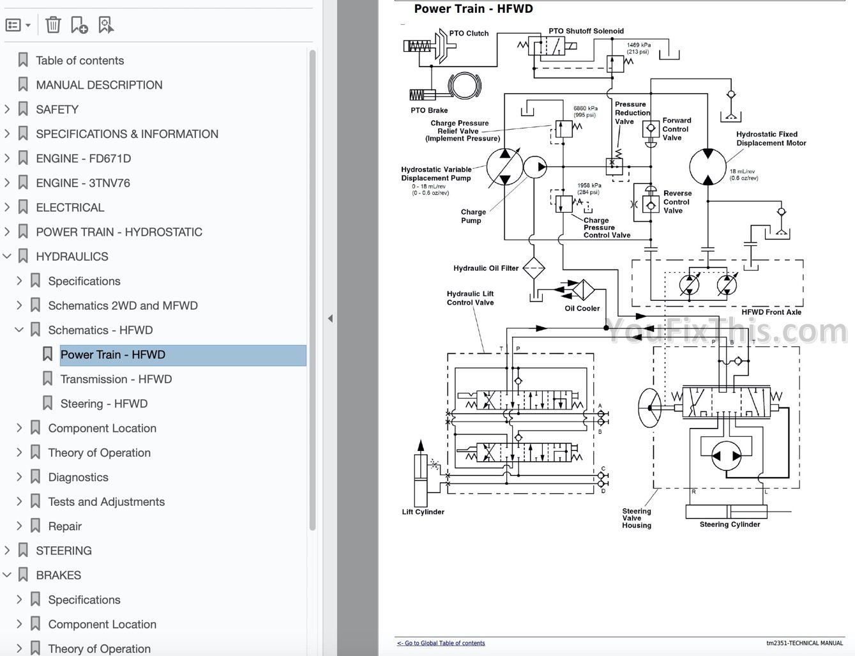
Task: Open the Diagnostics bookmark
Action: pyautogui.click(x=78, y=477)
